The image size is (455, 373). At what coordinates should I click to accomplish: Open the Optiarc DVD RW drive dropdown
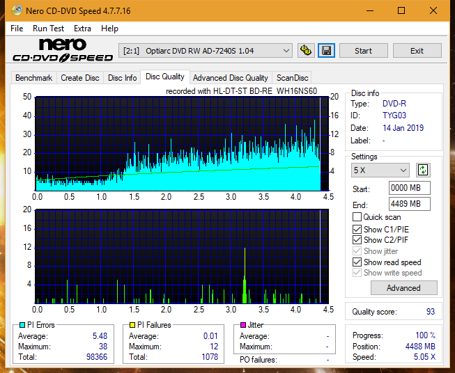pos(205,51)
